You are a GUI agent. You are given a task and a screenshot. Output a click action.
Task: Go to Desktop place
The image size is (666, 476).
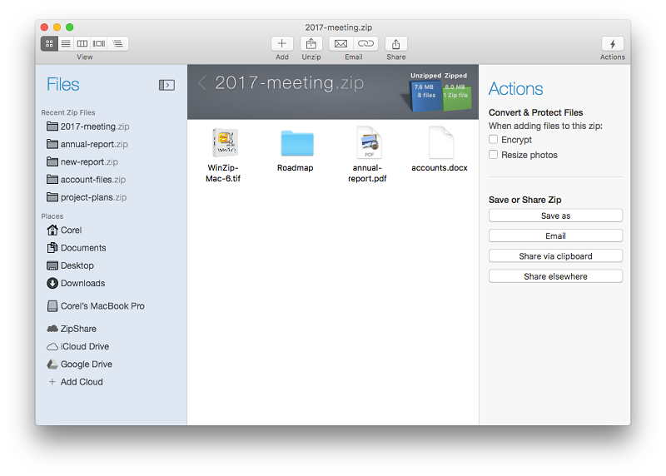[x=71, y=265]
